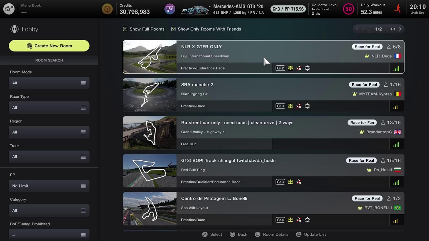Click the Nürburgring GP room thumbnail
Viewport: 429px width, 241px height.
(150, 95)
